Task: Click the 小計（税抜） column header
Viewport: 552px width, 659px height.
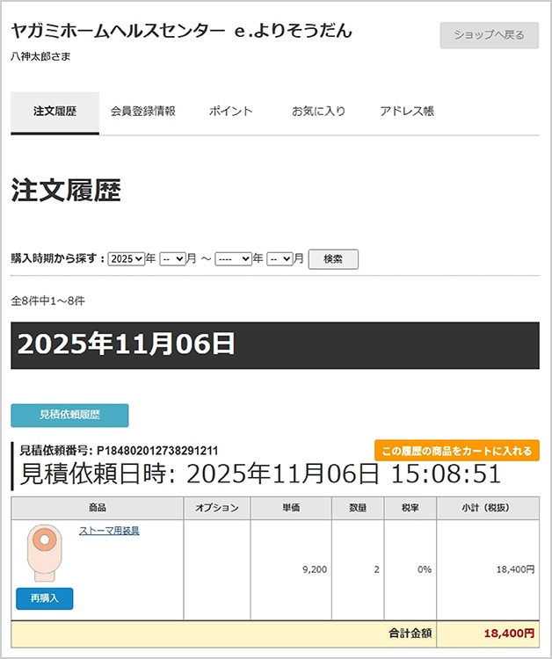Action: coord(488,508)
